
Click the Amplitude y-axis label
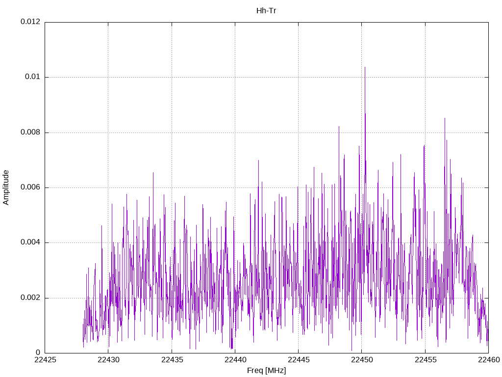6,188
